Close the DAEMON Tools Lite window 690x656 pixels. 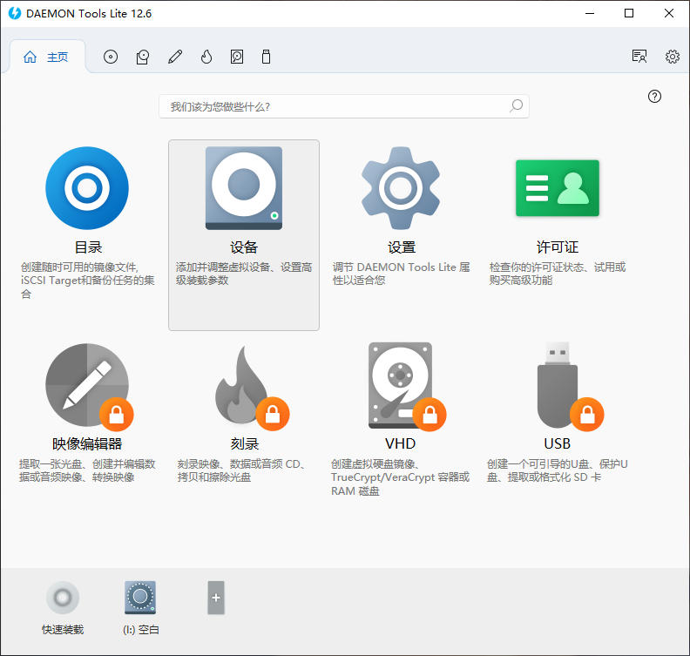click(x=669, y=13)
